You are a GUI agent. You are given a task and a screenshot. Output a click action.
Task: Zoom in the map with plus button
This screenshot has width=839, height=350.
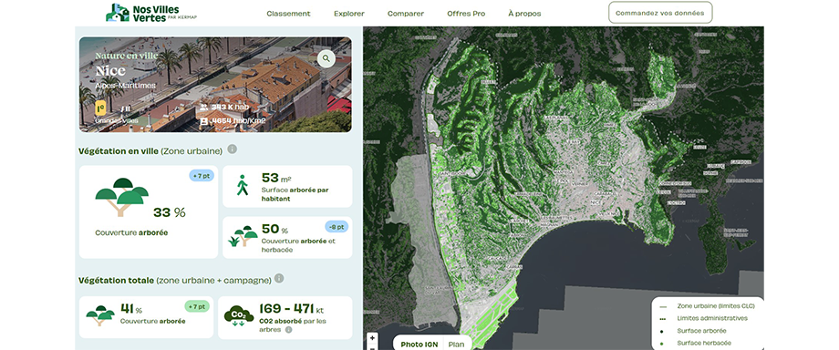coord(372,338)
